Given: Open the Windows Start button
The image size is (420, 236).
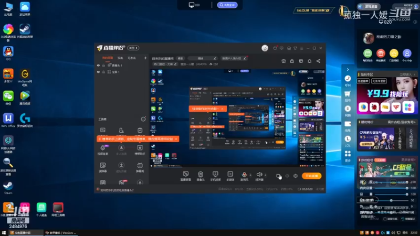Looking at the screenshot, I should click(4, 233).
